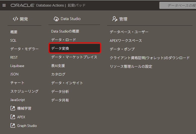
Task: Open Liquibase
Action: pos(17,66)
